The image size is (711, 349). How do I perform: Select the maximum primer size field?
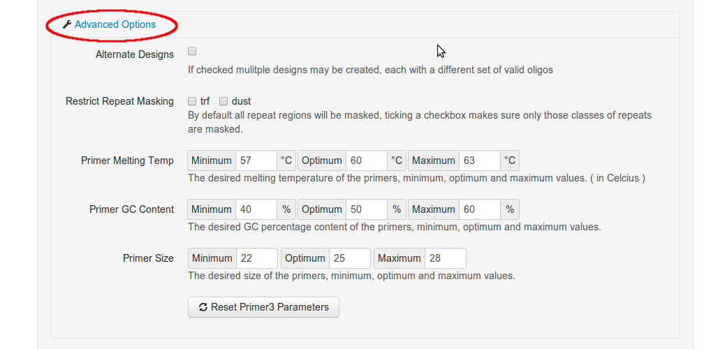click(x=445, y=258)
